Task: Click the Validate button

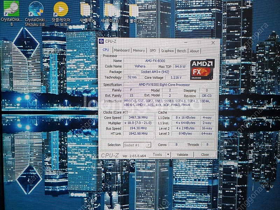Action: tap(182, 154)
